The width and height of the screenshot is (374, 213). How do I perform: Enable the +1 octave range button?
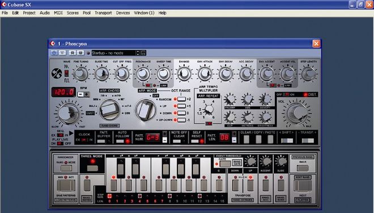181,106
